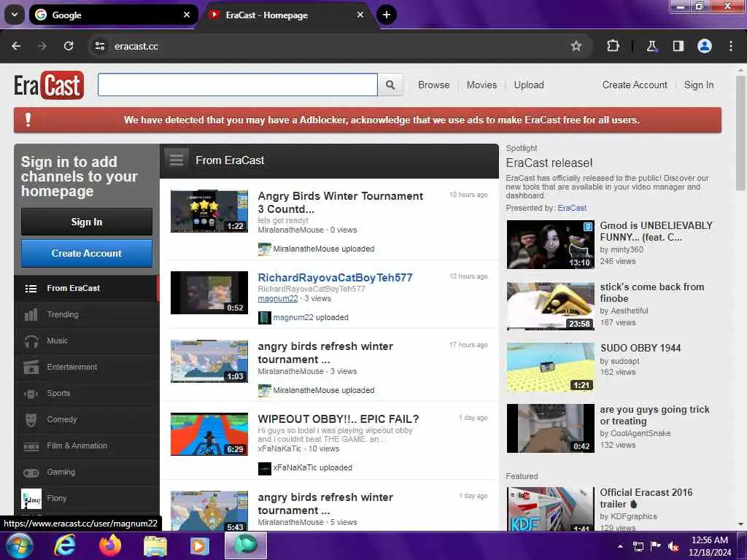Click the From EraCast list icon in sidebar

tap(31, 289)
